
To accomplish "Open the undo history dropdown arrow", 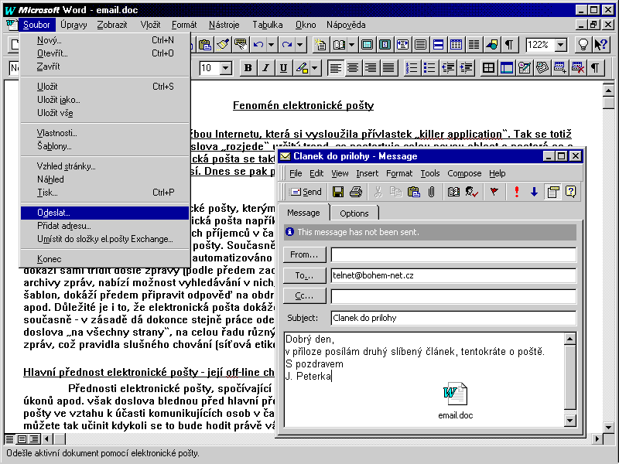I will coord(271,45).
